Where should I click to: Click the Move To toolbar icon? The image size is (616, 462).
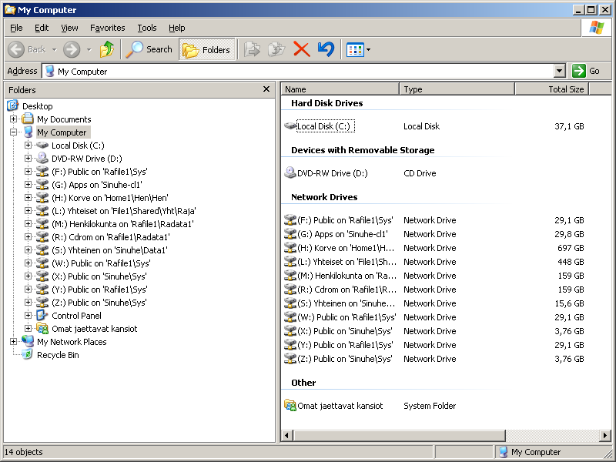click(x=252, y=49)
